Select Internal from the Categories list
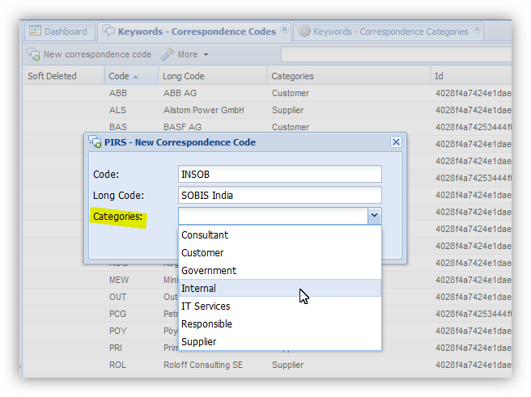Viewport: 531px width, 397px height. [280, 288]
